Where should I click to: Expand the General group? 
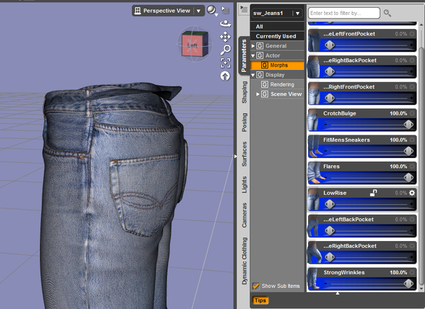click(253, 46)
